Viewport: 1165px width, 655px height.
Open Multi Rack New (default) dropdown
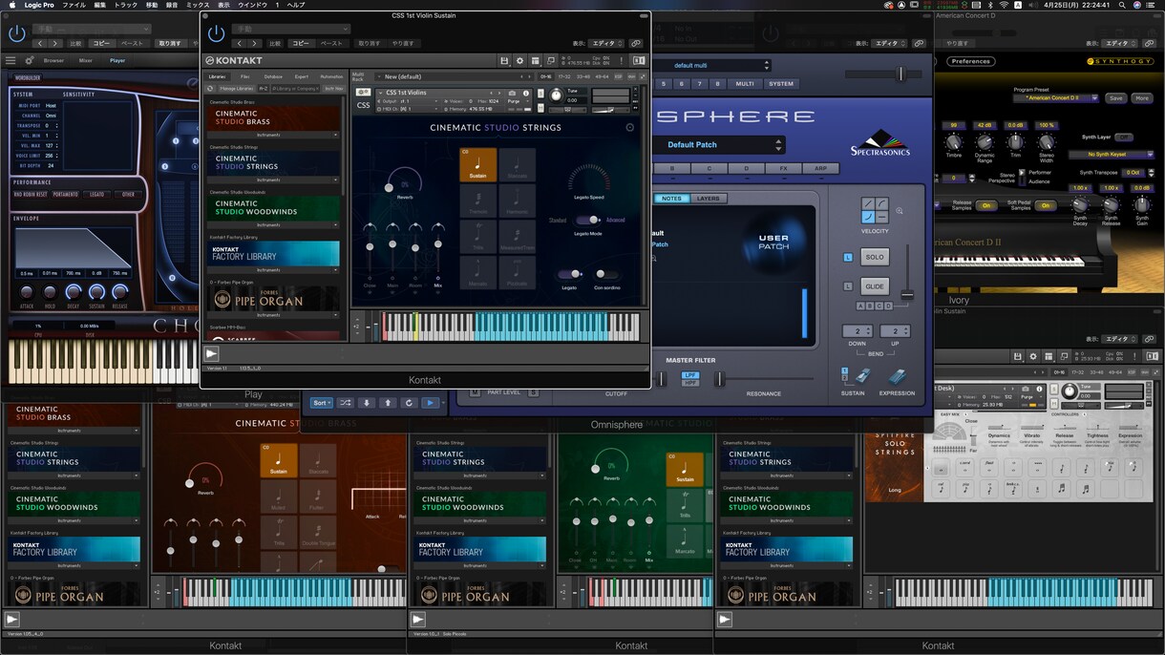[x=456, y=76]
